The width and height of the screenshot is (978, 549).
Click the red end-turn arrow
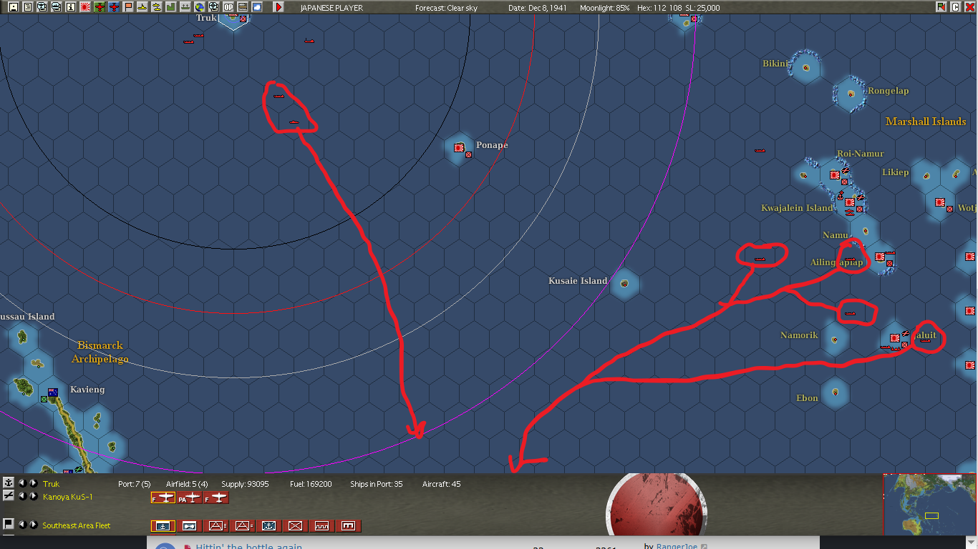point(279,7)
